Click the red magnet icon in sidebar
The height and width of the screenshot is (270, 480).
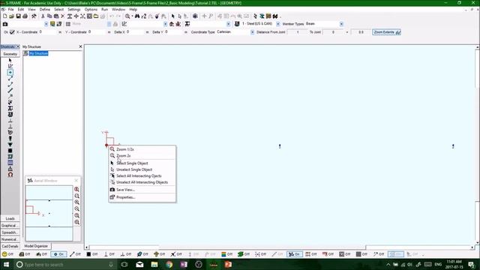(10, 175)
